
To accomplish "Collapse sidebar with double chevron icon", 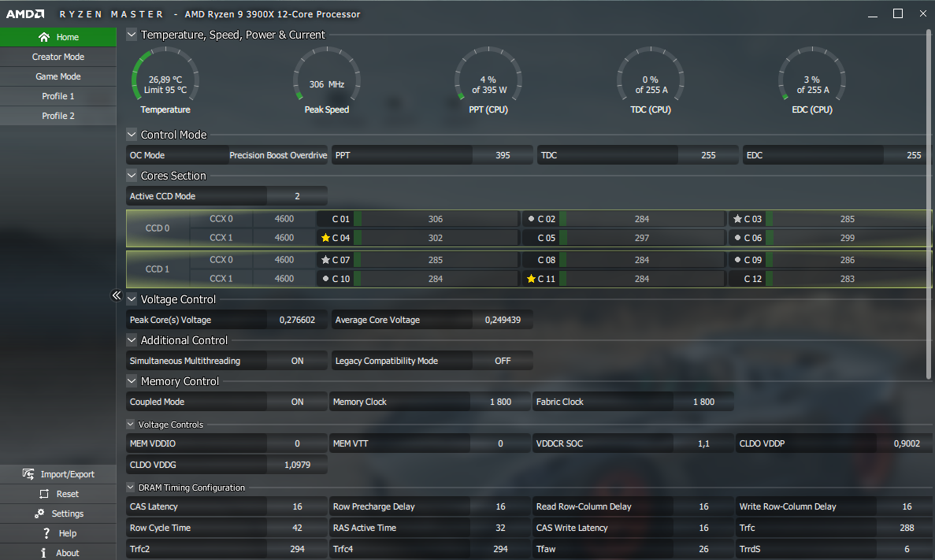I will (x=117, y=295).
